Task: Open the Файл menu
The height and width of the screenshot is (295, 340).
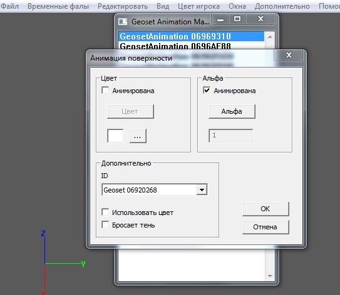Action: click(9, 6)
